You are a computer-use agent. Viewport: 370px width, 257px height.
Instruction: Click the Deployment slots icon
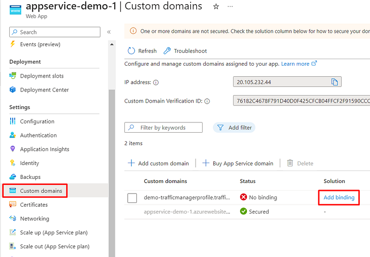pos(13,76)
